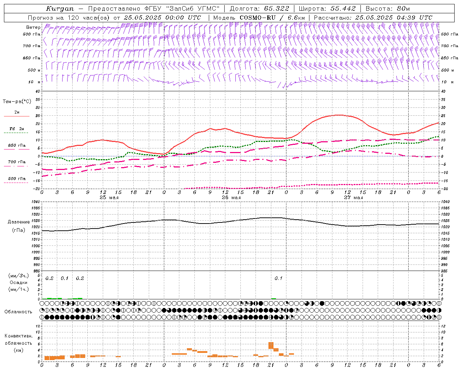Click the right-side "500 м" wind label
The height and width of the screenshot is (368, 460).
447,70
